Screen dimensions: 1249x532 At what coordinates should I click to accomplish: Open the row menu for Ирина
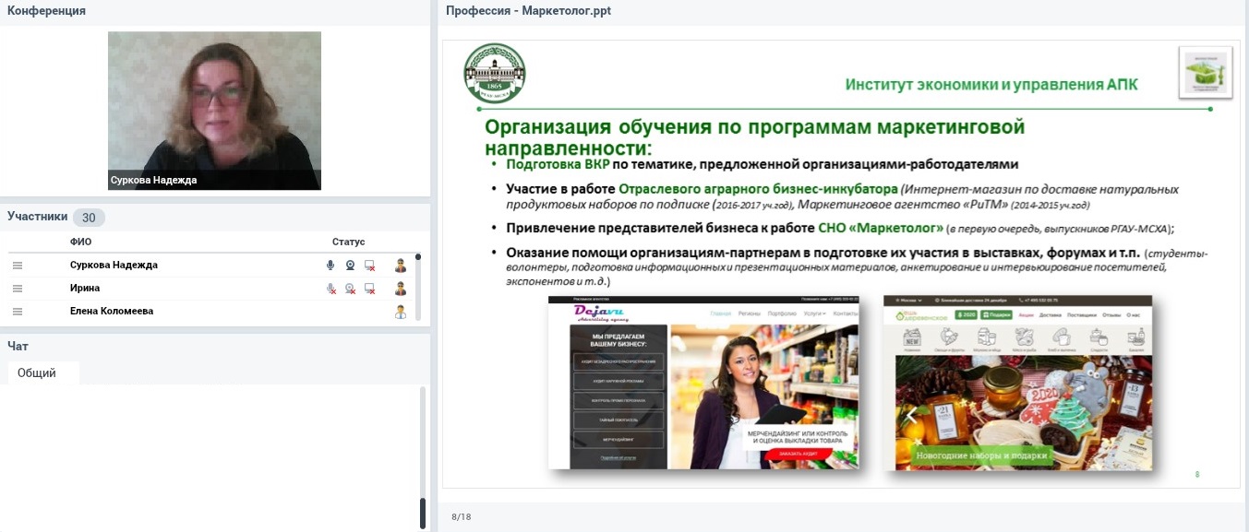click(x=16, y=289)
